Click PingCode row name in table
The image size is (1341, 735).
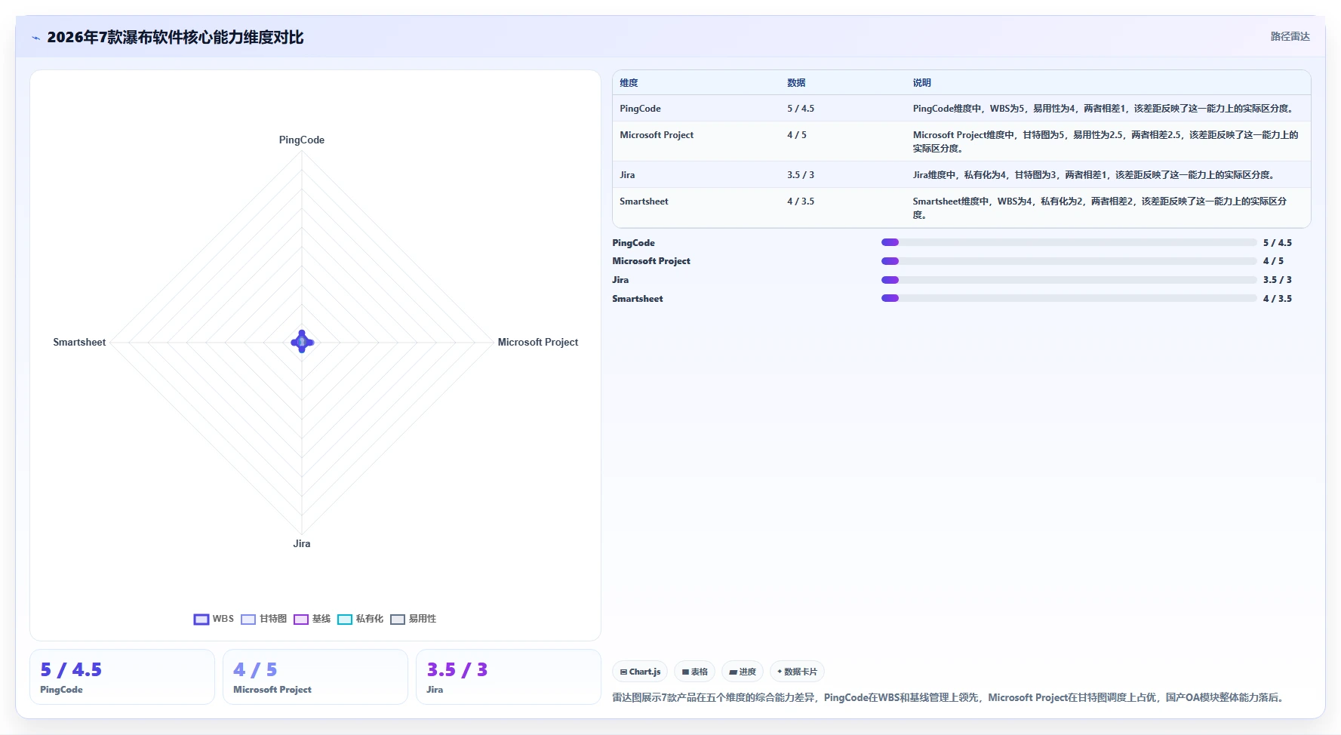click(x=640, y=109)
